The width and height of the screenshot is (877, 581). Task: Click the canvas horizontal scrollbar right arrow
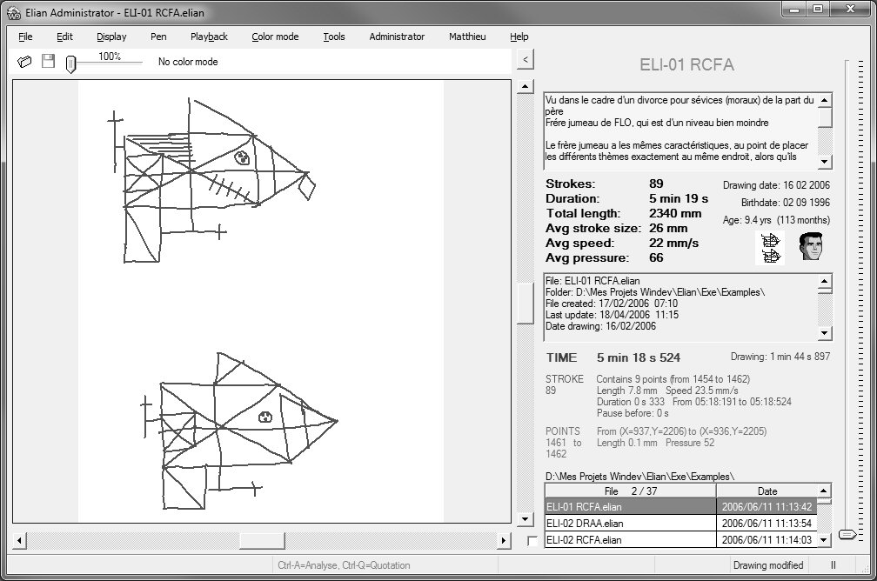pos(503,541)
